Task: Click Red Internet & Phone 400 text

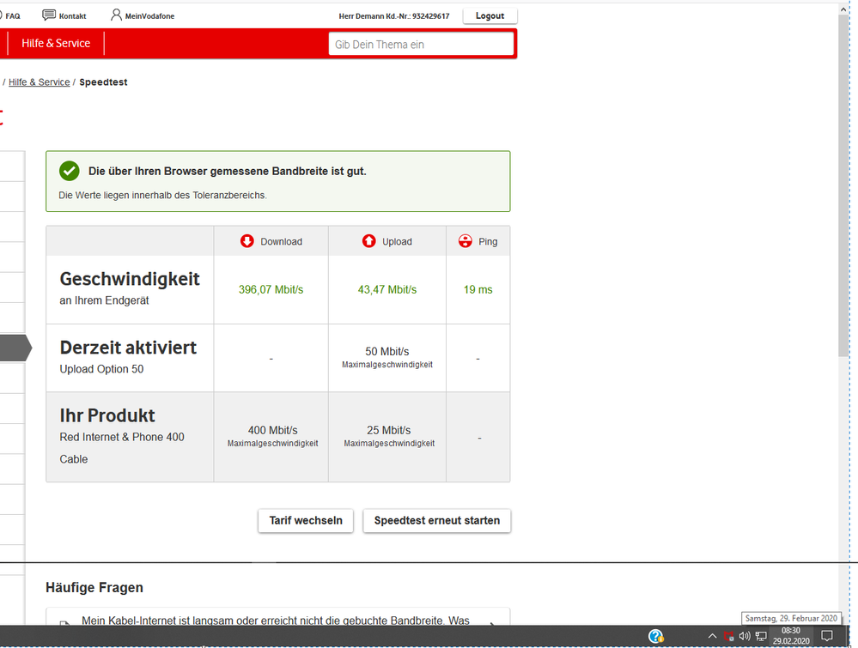Action: coord(122,437)
